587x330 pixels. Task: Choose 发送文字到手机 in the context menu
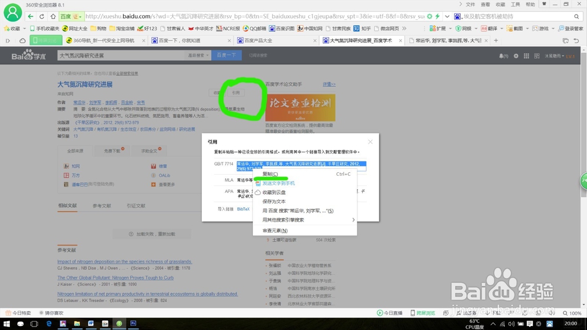305,183
